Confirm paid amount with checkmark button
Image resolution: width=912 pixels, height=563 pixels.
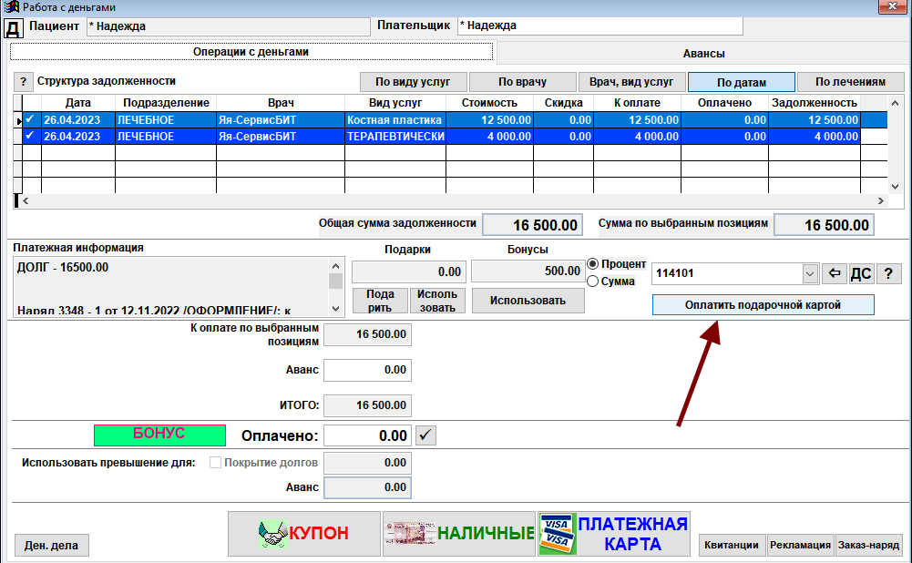[x=425, y=435]
